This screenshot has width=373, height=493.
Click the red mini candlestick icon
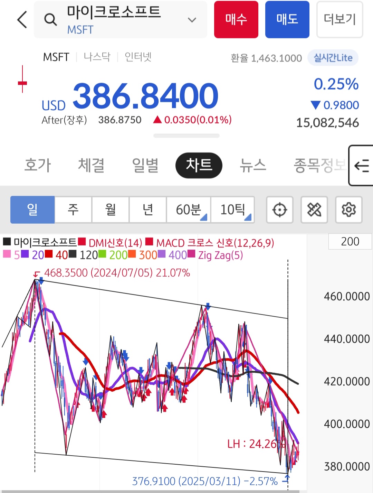point(22,79)
